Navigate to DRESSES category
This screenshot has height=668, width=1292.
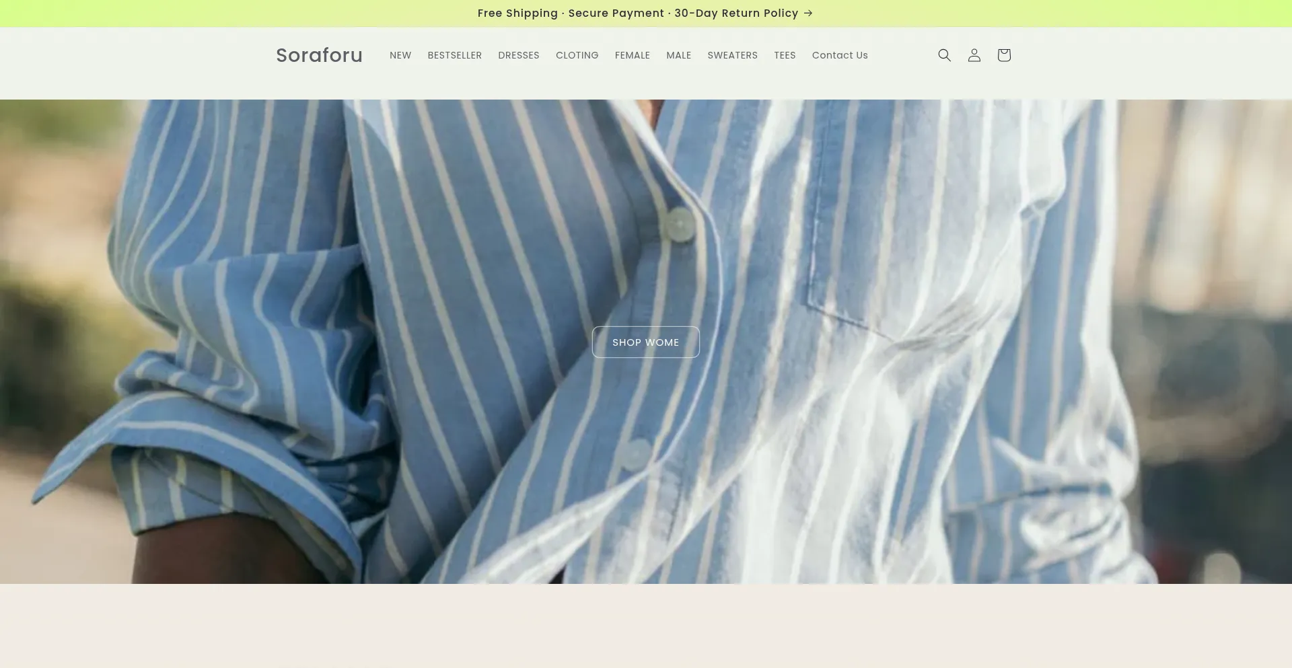click(518, 55)
